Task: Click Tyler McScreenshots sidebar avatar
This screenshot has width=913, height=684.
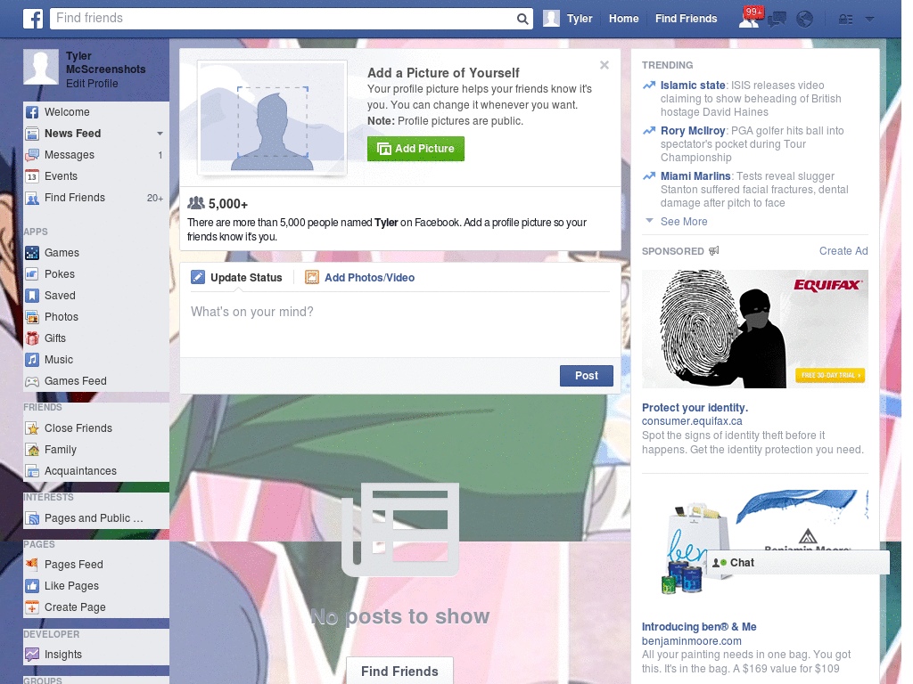Action: click(x=41, y=66)
